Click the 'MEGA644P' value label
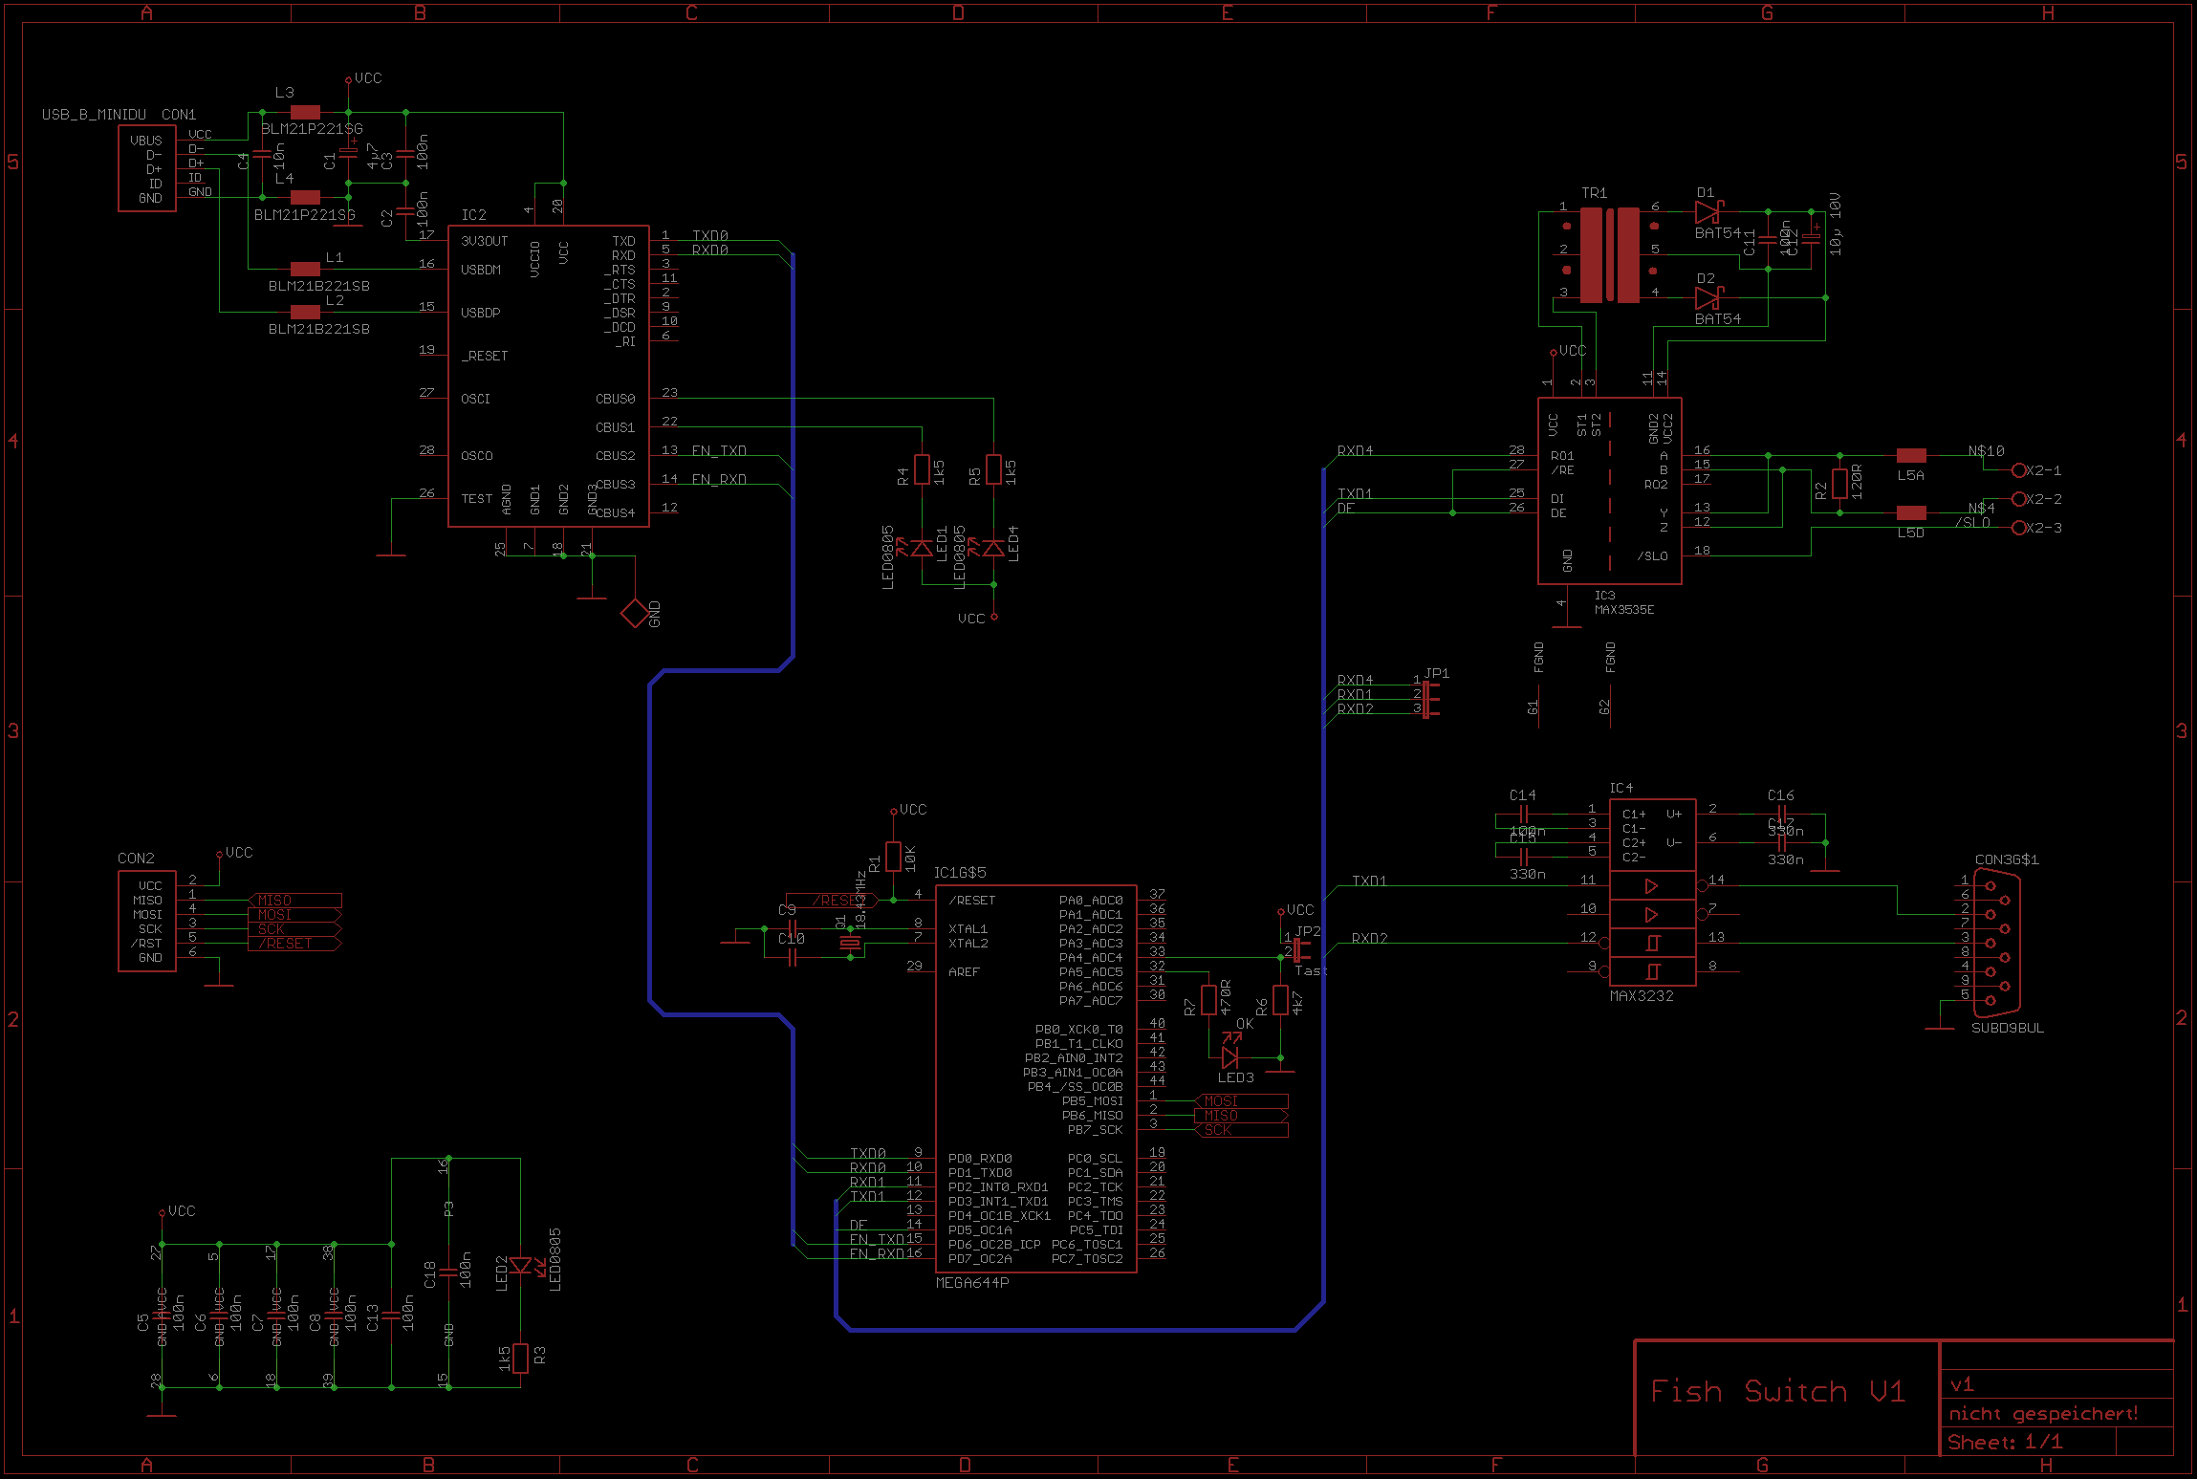 coord(972,1283)
